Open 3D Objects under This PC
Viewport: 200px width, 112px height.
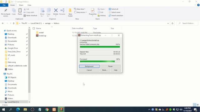click(12, 77)
